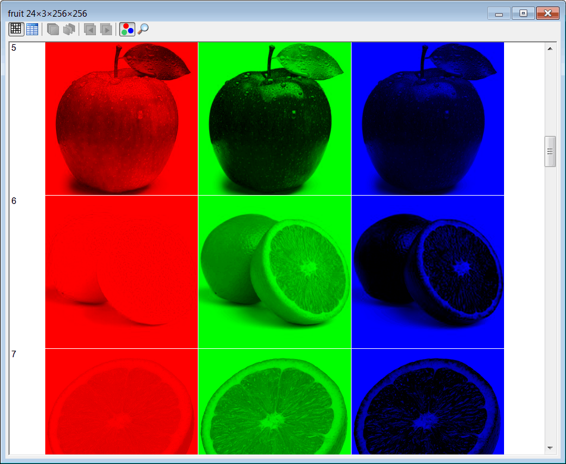Viewport: 566px width, 464px height.
Task: Click the row label "6"
Action: 14,201
